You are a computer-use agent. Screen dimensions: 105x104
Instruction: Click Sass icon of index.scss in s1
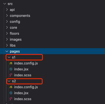tap(11, 75)
